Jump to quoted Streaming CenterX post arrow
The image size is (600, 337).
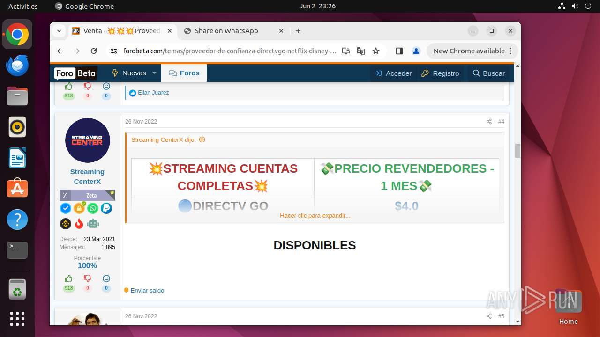[202, 139]
